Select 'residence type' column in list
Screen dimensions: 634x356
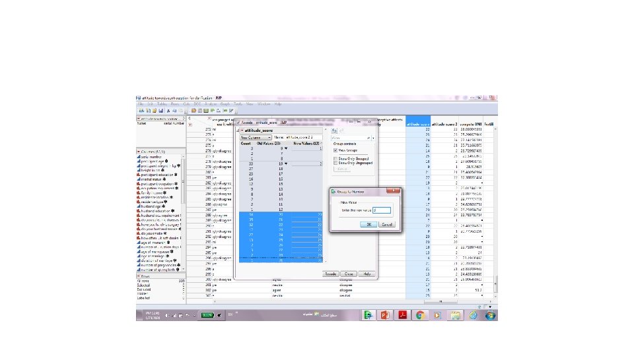(152, 202)
